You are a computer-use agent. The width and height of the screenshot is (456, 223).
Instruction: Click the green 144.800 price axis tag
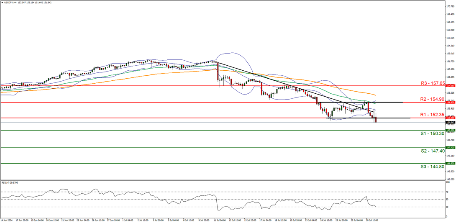(450, 164)
